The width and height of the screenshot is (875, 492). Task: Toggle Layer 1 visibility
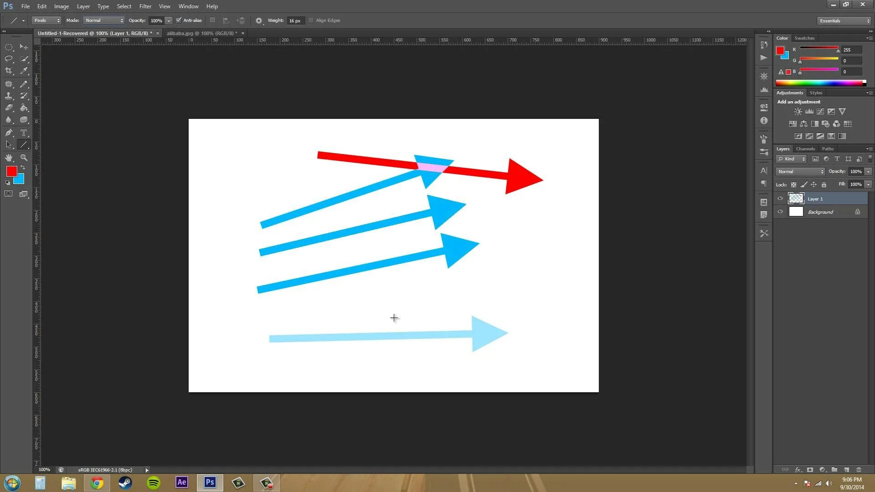click(780, 199)
